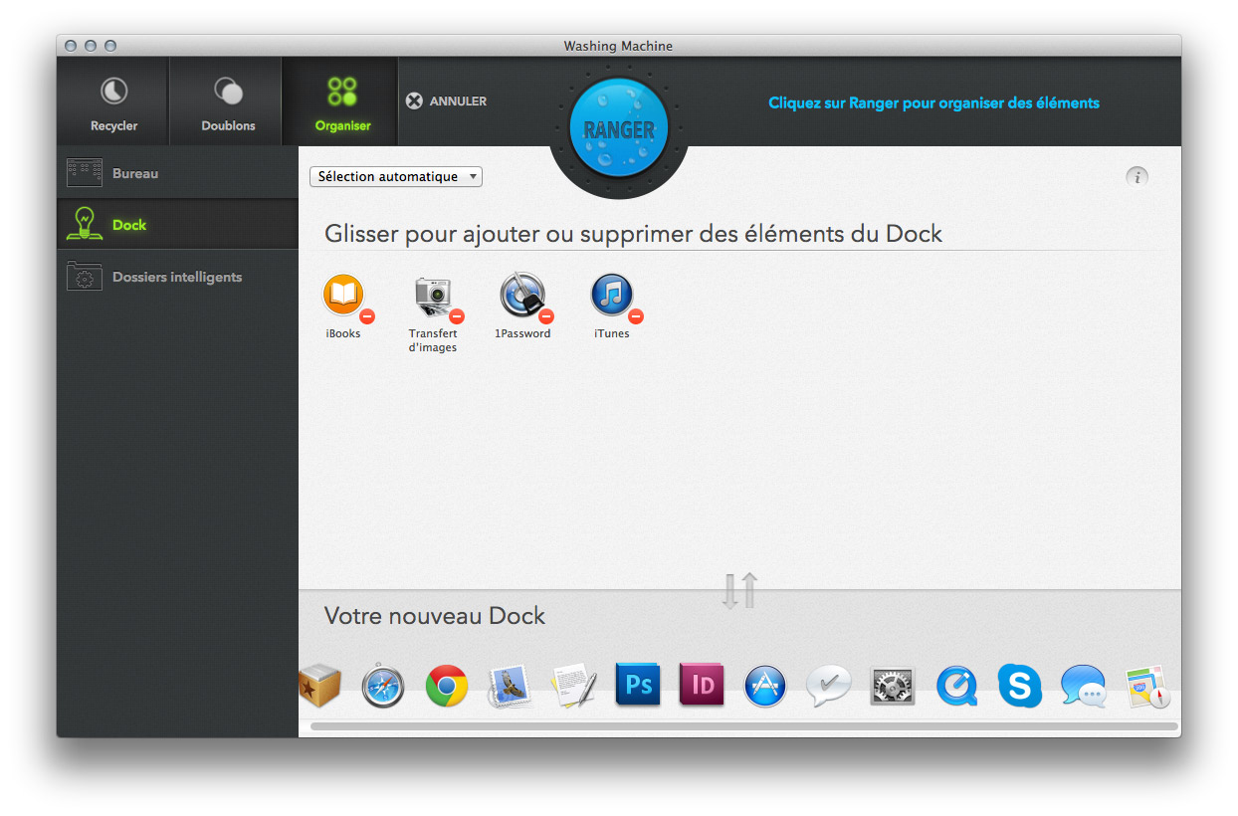Click the red minus badge on iTunes
Screen dimensions: 1238x816
click(x=636, y=316)
